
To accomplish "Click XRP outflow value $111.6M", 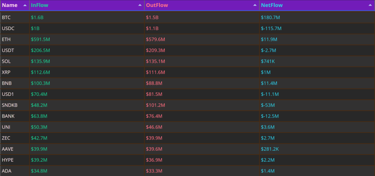I will 156,72.
